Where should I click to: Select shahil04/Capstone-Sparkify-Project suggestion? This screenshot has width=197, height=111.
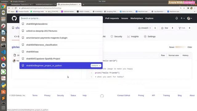pyautogui.click(x=61, y=59)
